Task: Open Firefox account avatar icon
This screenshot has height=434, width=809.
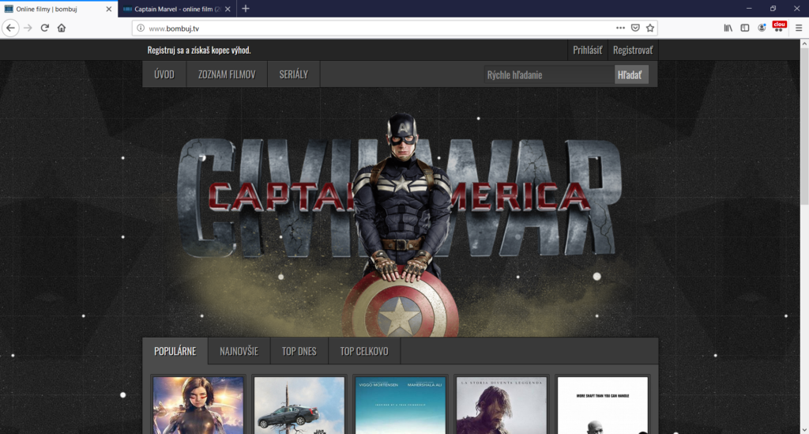Action: point(762,28)
